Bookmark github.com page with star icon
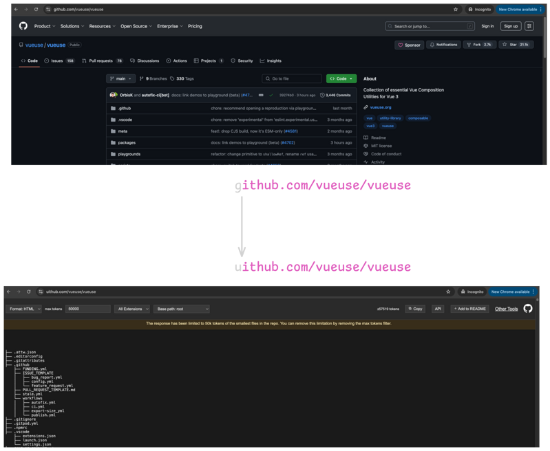 pyautogui.click(x=456, y=10)
